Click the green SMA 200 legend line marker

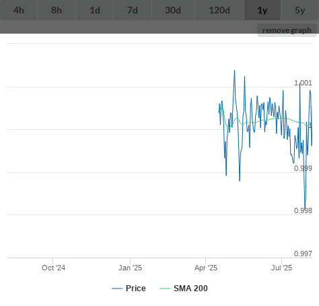165,289
